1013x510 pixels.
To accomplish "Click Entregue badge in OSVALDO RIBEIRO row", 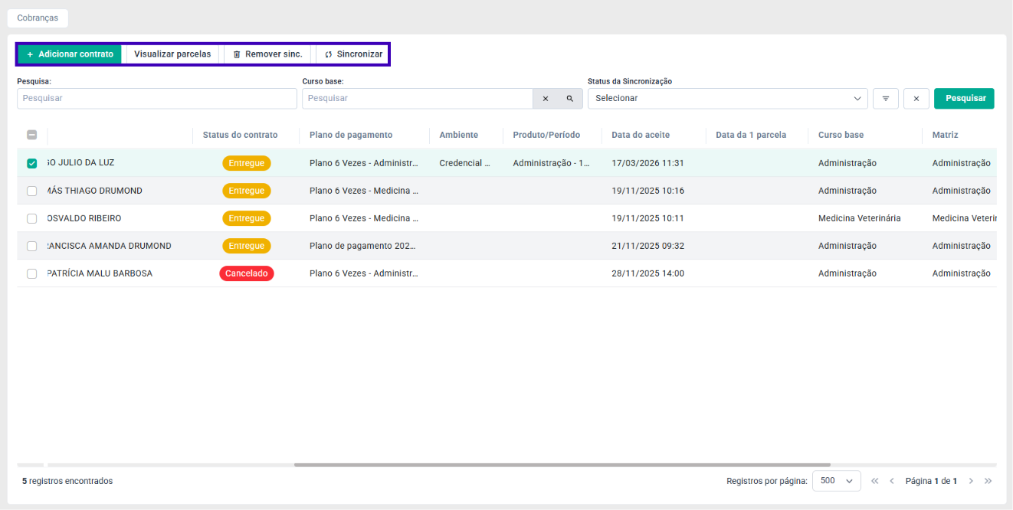I will (247, 218).
